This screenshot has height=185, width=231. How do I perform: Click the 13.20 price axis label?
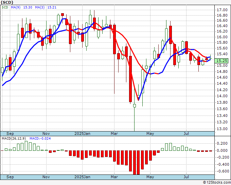pos(222,122)
